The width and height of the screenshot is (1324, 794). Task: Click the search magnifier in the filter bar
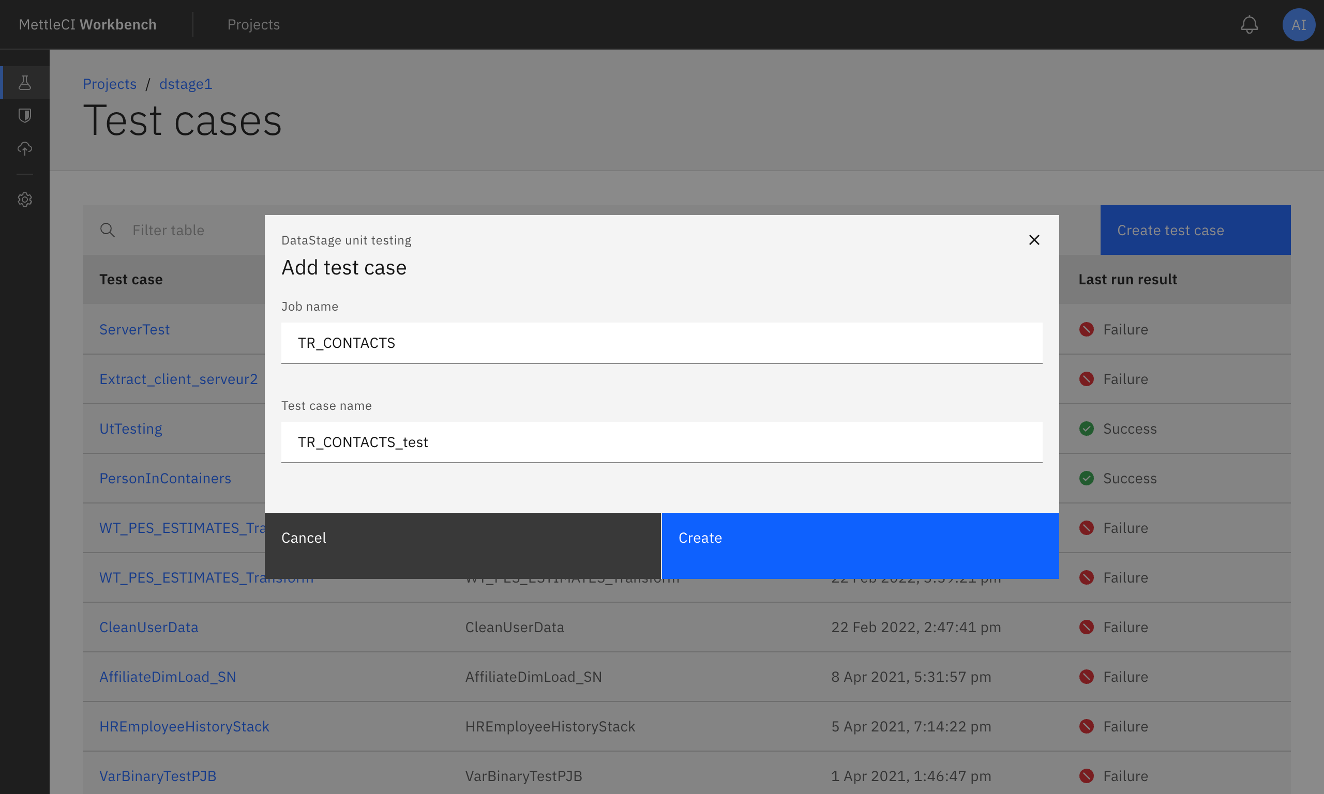(107, 230)
